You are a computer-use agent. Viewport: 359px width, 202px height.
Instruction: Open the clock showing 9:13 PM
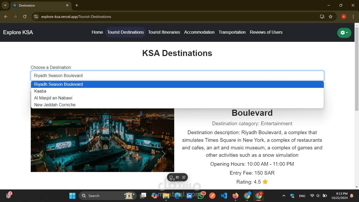coord(340,196)
